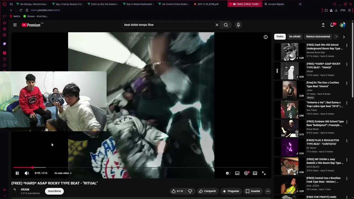Open ARAM channel name link
The height and width of the screenshot is (199, 354).
click(x=25, y=190)
